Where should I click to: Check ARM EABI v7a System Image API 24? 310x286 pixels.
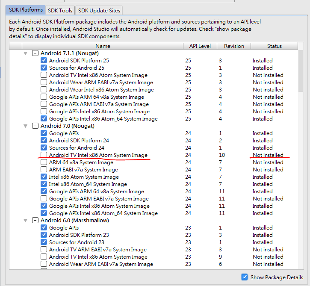click(44, 169)
